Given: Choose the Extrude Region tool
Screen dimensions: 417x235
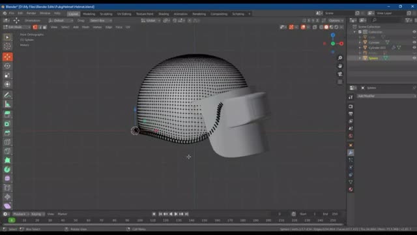Looking at the screenshot, I should pos(7,115).
